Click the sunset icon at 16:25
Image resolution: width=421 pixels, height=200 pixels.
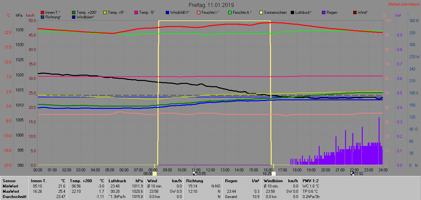(x=273, y=173)
